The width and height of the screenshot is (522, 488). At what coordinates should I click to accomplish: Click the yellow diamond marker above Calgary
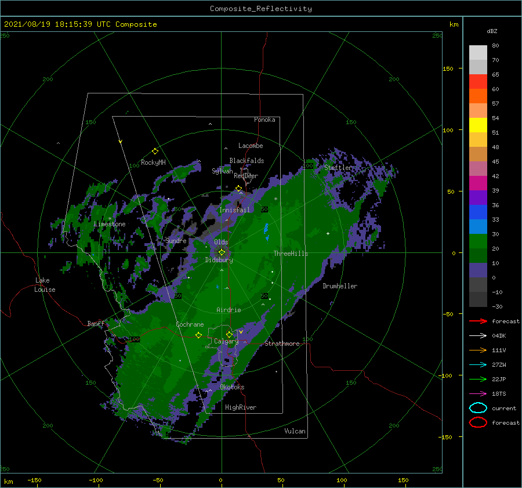coord(229,334)
